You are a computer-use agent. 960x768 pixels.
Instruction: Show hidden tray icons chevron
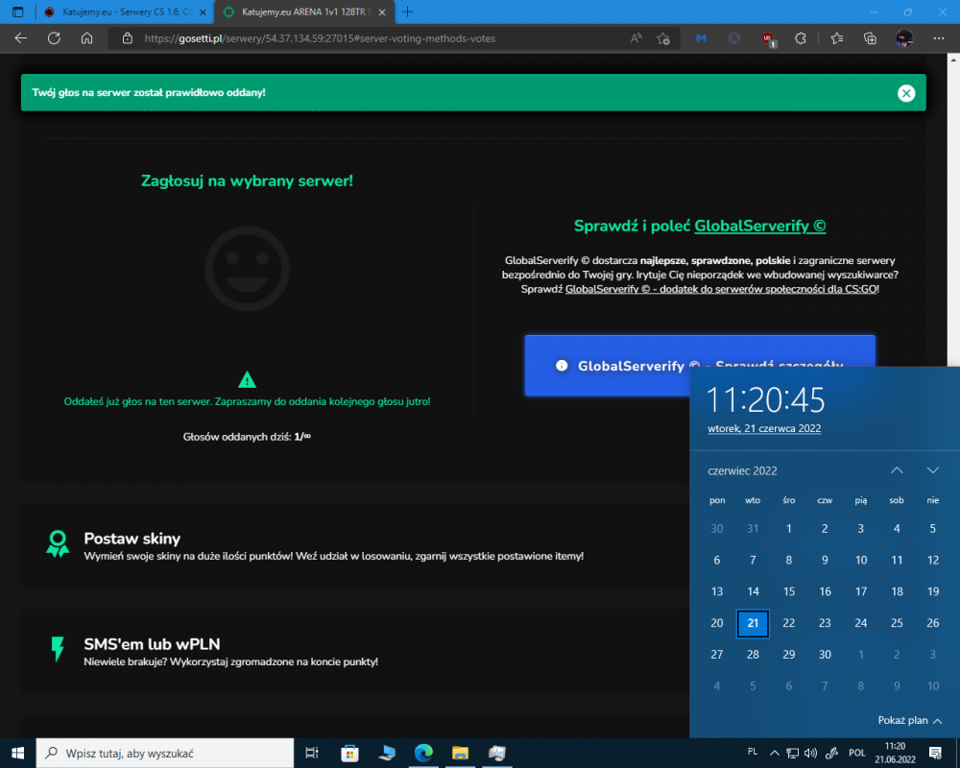(775, 753)
